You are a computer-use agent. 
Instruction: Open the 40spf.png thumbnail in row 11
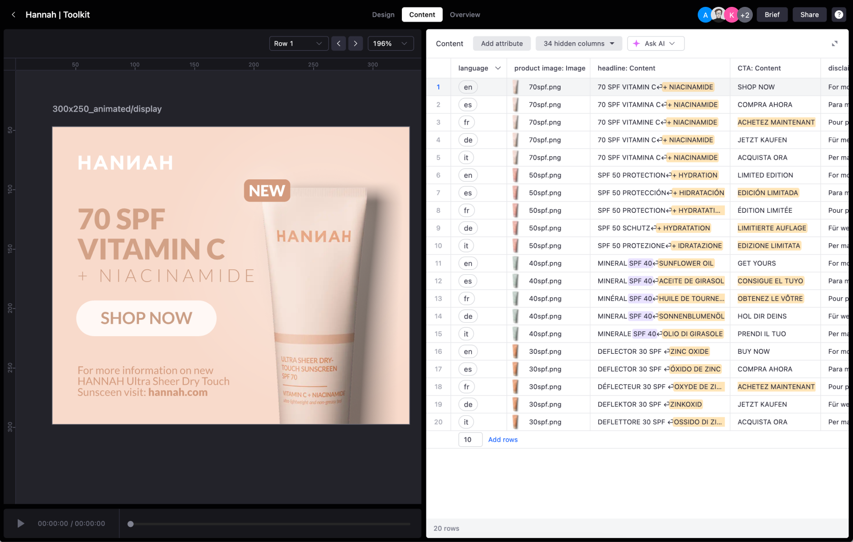tap(516, 263)
